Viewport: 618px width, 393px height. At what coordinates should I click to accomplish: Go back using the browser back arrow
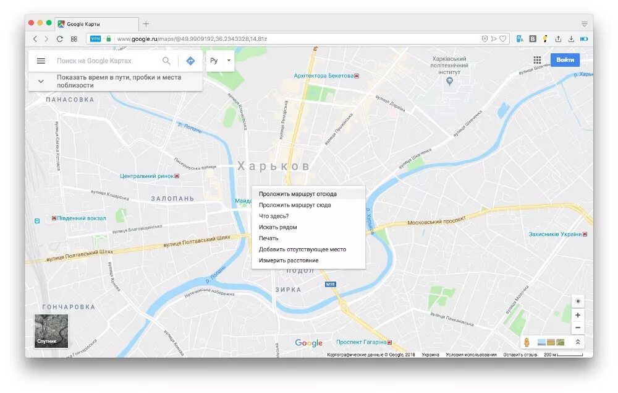point(35,38)
